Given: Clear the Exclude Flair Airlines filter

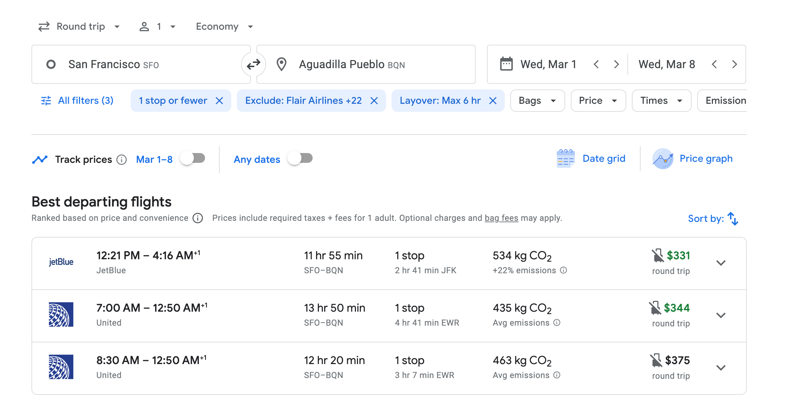Looking at the screenshot, I should coord(374,101).
